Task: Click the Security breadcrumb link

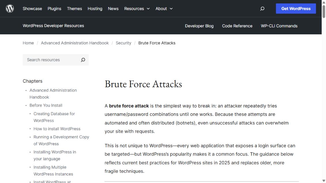Action: point(123,43)
